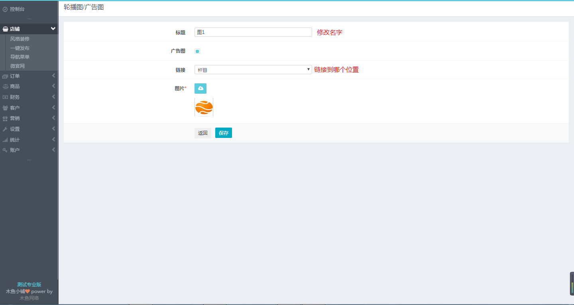Click the 标题 text field containing 图1
Image resolution: width=574 pixels, height=305 pixels.
point(253,32)
